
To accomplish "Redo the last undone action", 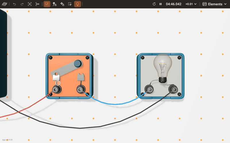I will click(x=22, y=4).
